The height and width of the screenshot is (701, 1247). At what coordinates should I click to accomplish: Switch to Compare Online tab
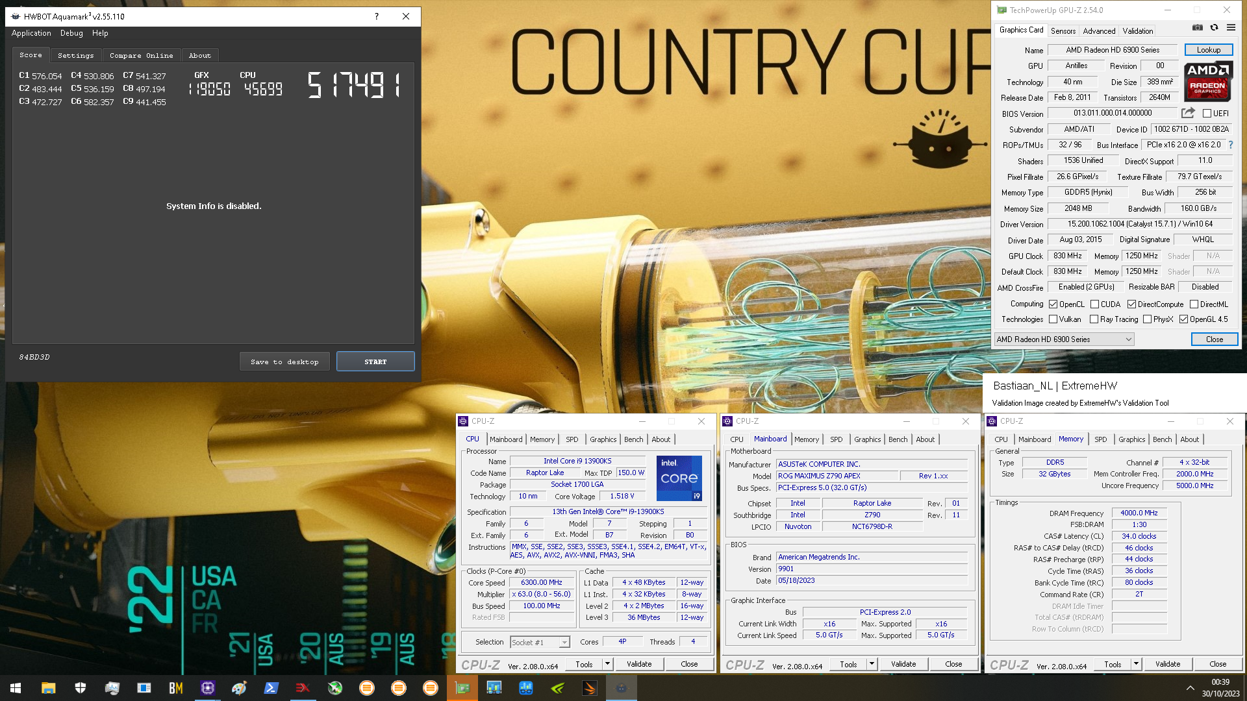[142, 56]
